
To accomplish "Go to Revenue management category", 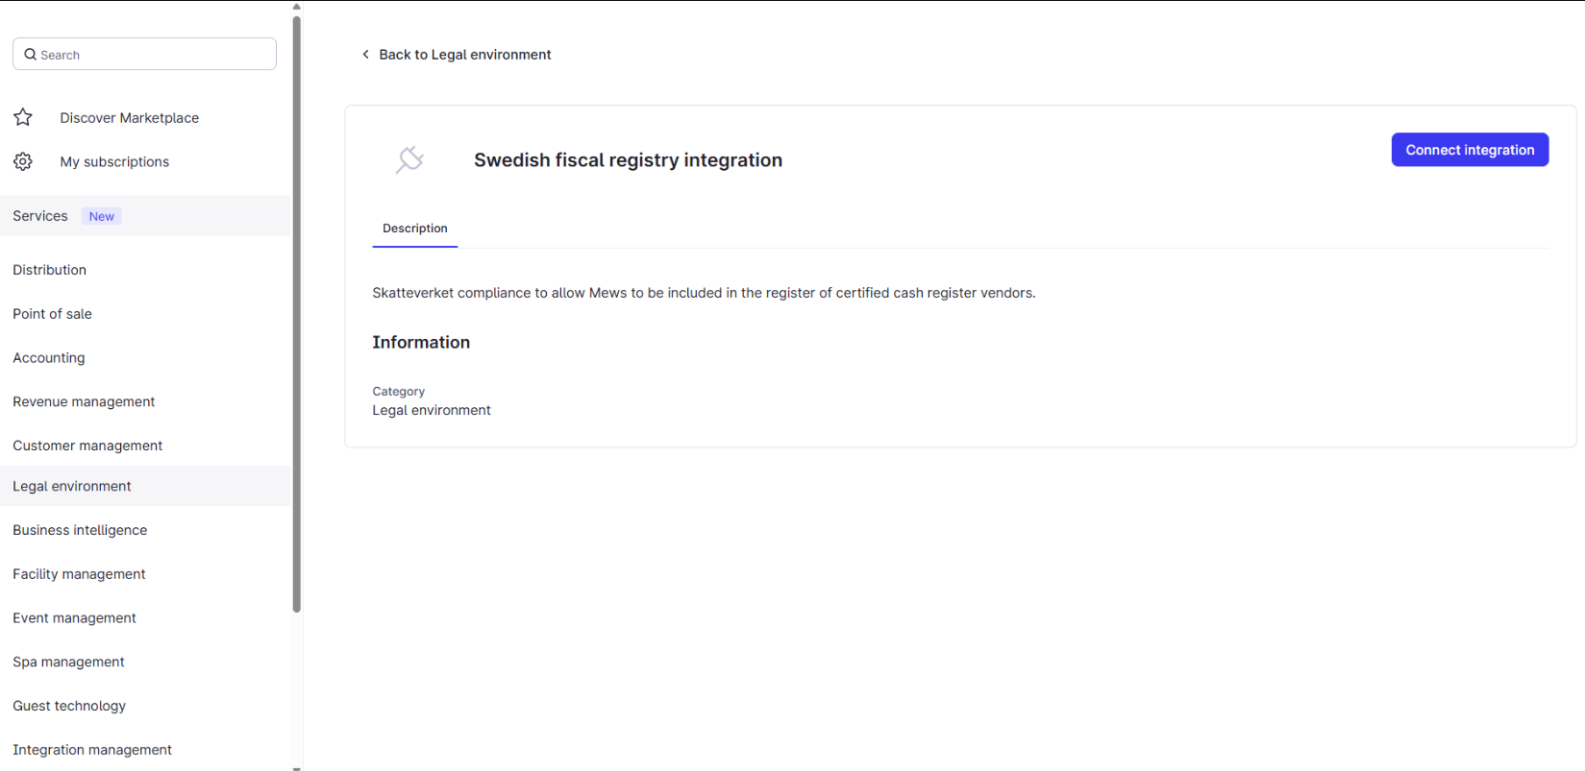I will click(84, 401).
